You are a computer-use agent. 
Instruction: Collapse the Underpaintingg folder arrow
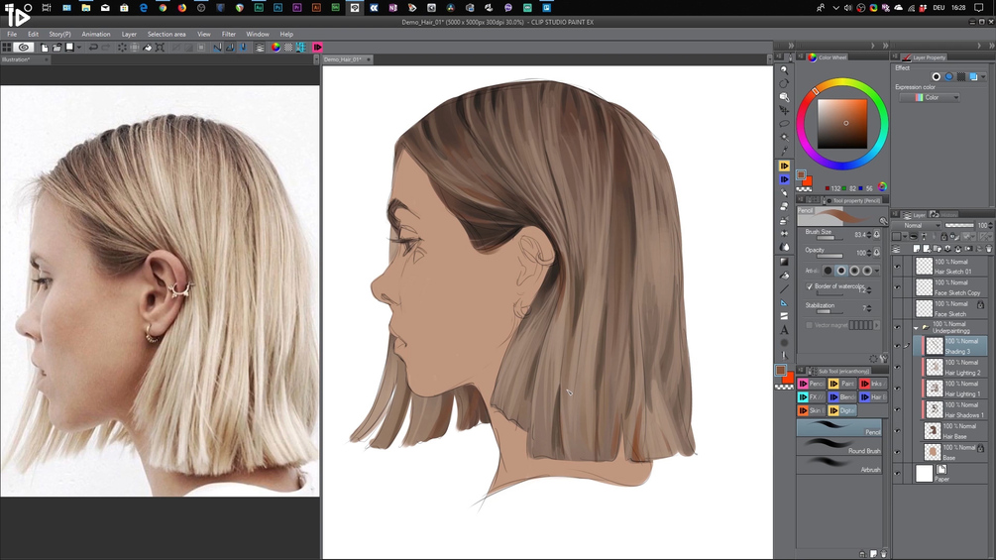(x=916, y=328)
